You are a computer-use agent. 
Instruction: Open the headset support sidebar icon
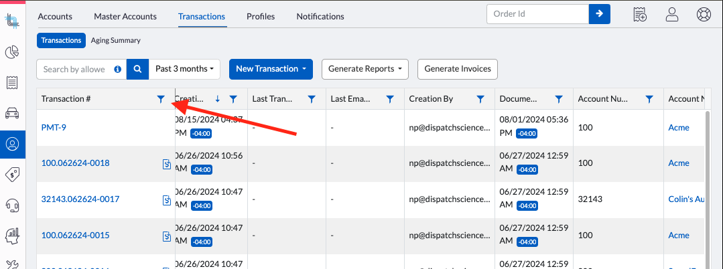coord(12,205)
